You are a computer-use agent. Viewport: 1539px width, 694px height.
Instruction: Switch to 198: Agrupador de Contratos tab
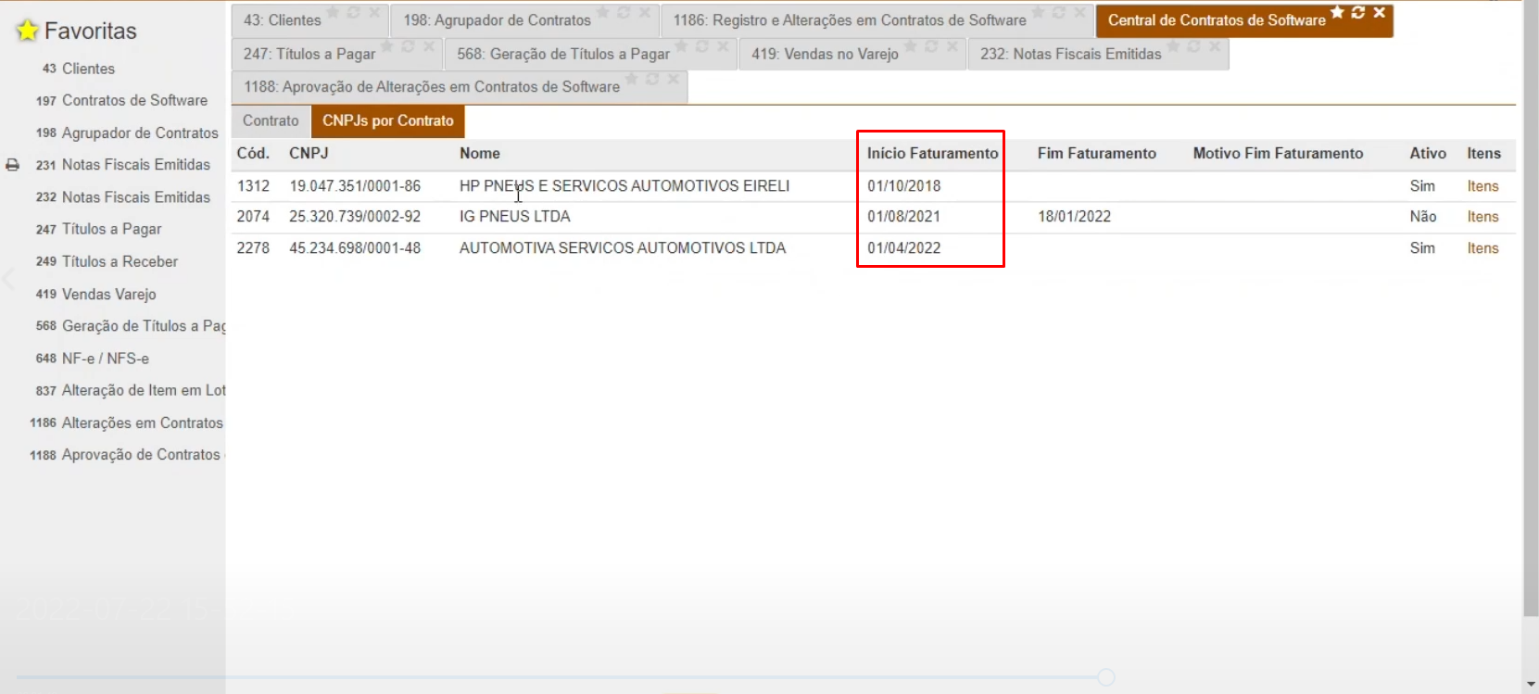point(497,20)
